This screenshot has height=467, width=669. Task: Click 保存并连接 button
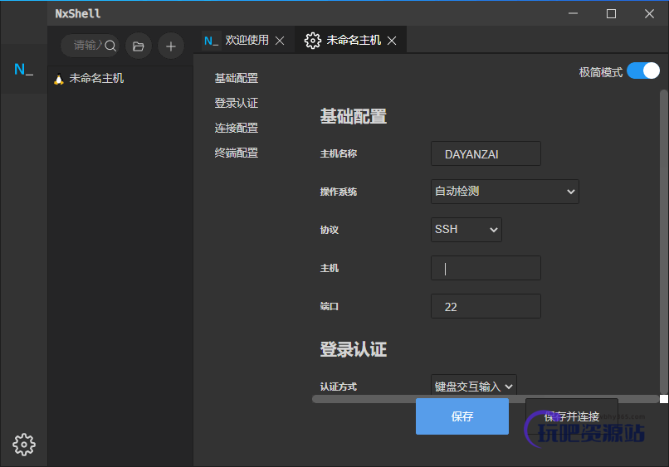[x=572, y=416]
